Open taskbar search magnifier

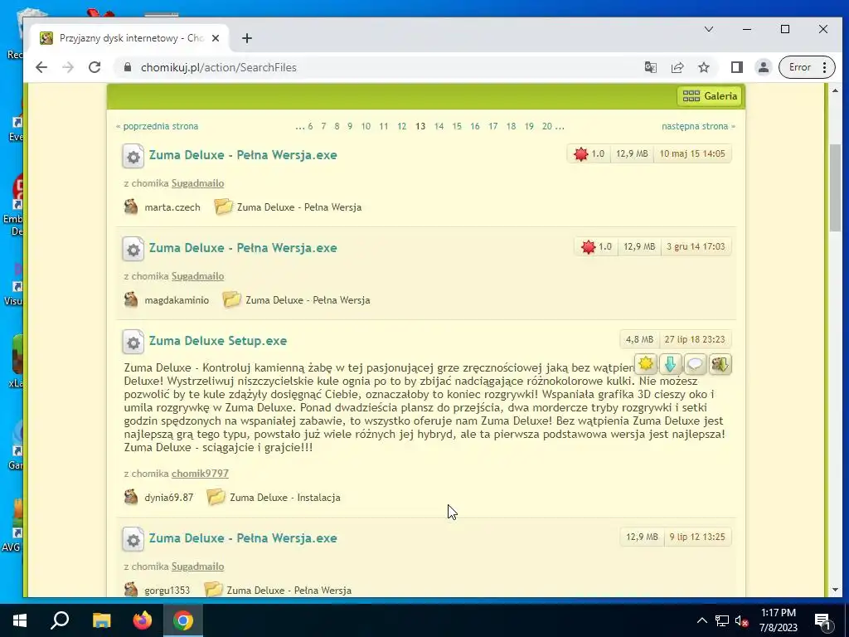60,620
